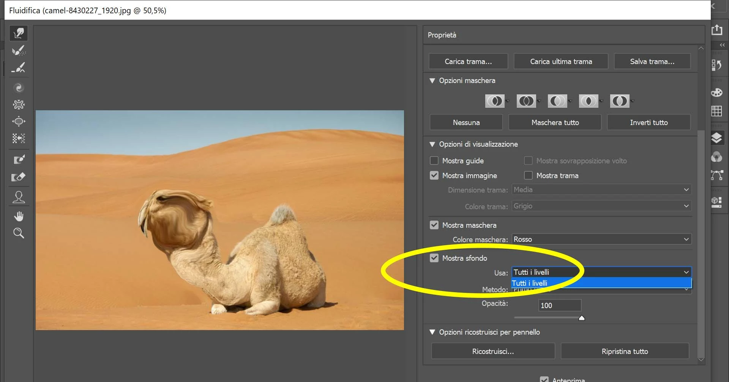Click the Inverti tutto button
The height and width of the screenshot is (382, 729).
point(649,122)
